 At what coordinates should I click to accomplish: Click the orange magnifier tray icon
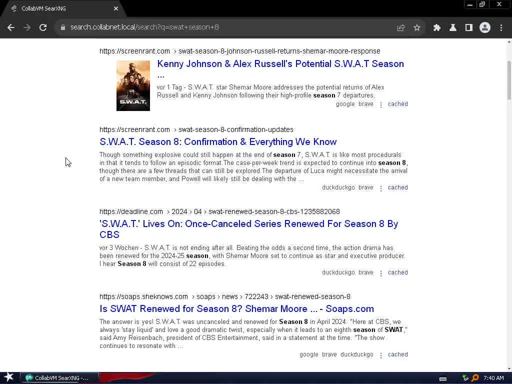tap(475, 378)
